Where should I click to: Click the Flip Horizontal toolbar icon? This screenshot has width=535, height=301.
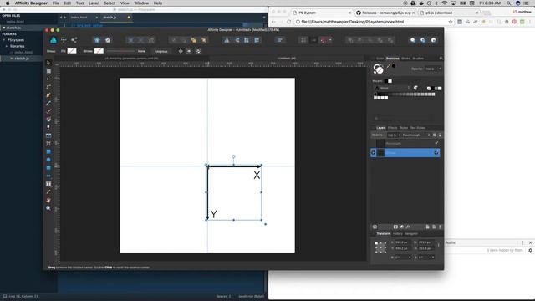227,40
